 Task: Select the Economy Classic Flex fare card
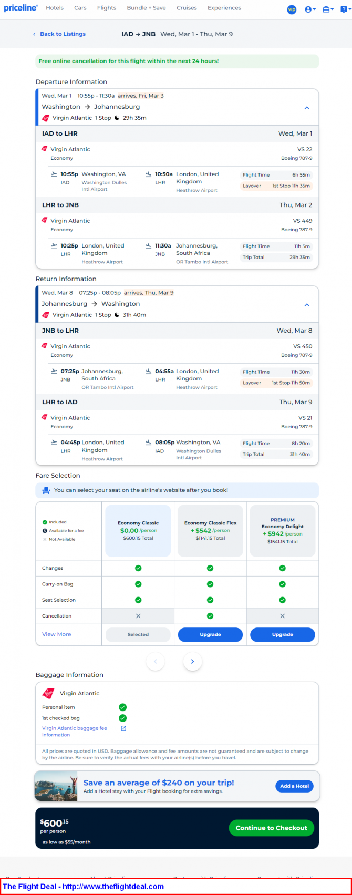[x=210, y=531]
